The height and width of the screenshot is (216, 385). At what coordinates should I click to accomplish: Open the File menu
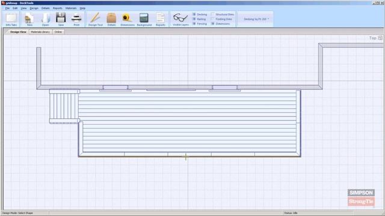(x=7, y=8)
